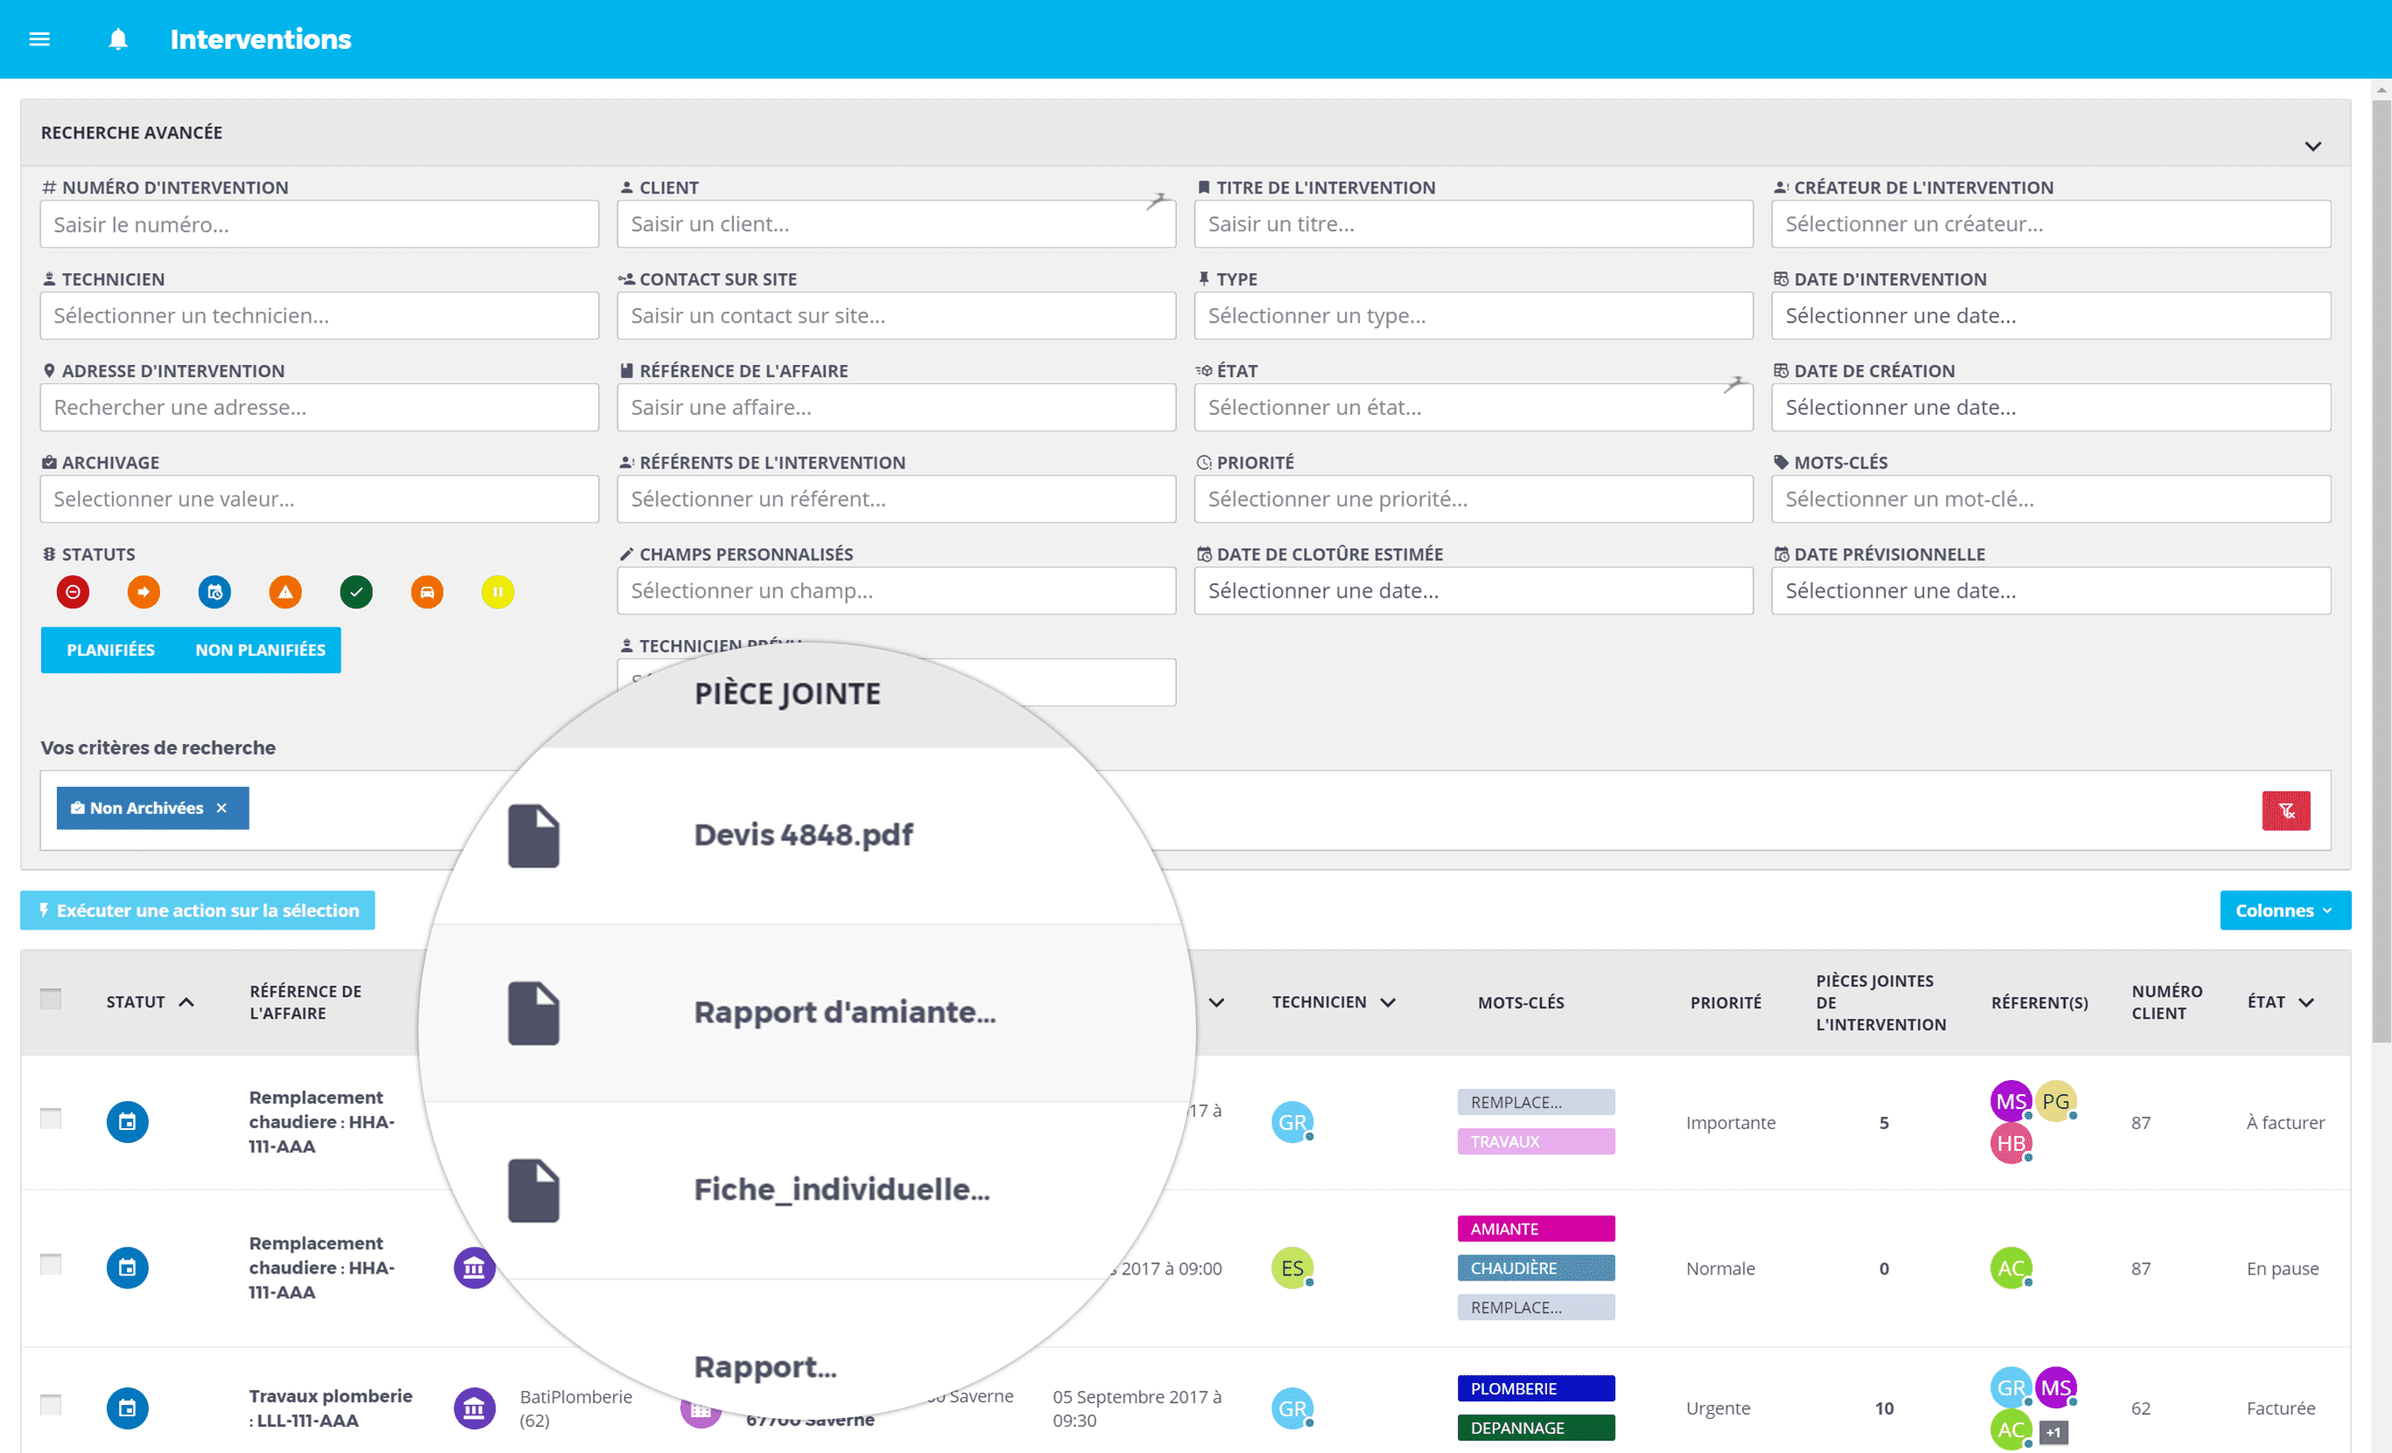The image size is (2392, 1453).
Task: Click the blue circular status icon in STATUTS
Action: click(x=215, y=591)
